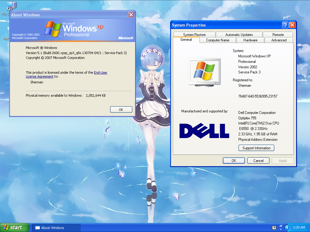Click 'Sherman' under Registered to

click(245, 85)
